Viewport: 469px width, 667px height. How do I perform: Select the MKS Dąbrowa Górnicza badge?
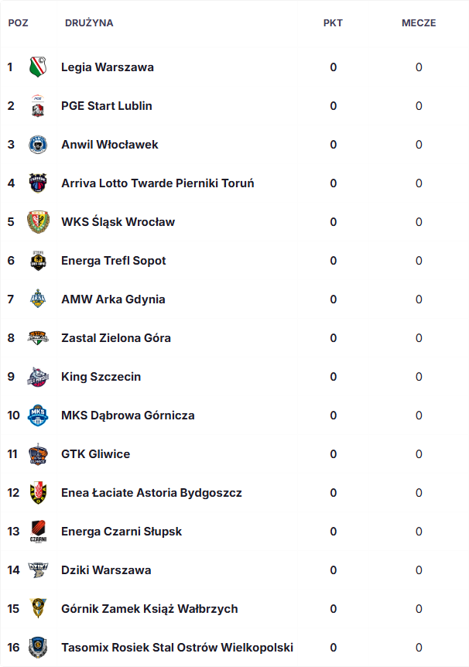[x=38, y=416]
